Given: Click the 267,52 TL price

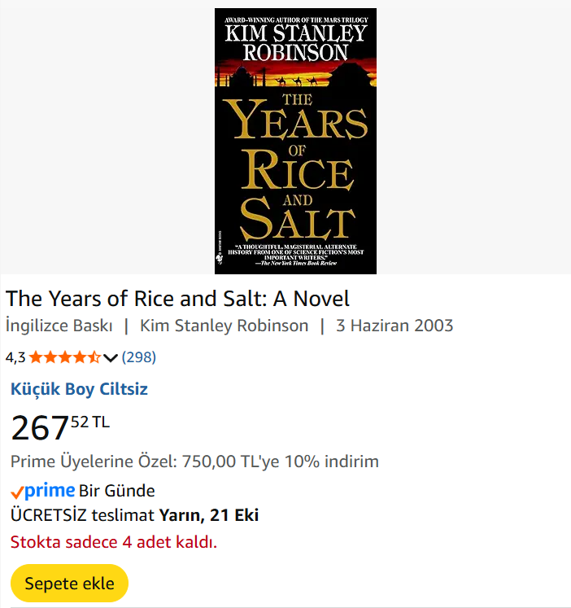Looking at the screenshot, I should click(x=59, y=427).
